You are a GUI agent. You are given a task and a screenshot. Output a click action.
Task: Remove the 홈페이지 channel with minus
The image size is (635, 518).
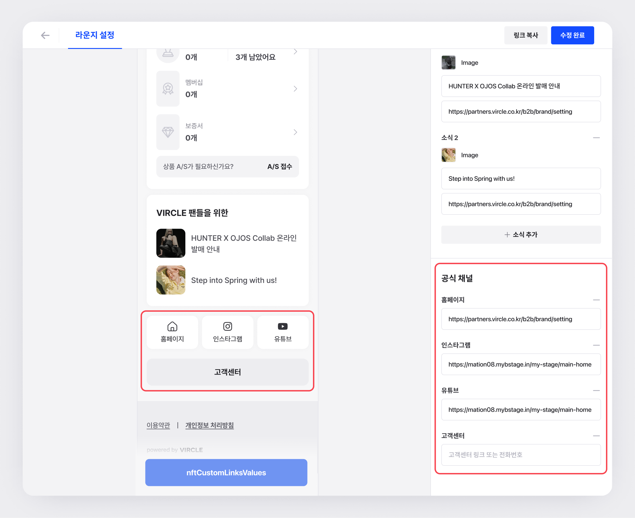point(596,300)
